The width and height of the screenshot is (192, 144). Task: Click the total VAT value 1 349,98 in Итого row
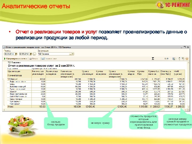coord(143,107)
